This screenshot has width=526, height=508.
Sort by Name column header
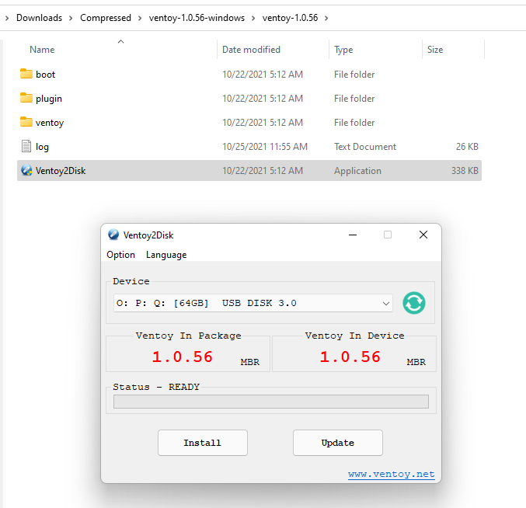(x=42, y=50)
